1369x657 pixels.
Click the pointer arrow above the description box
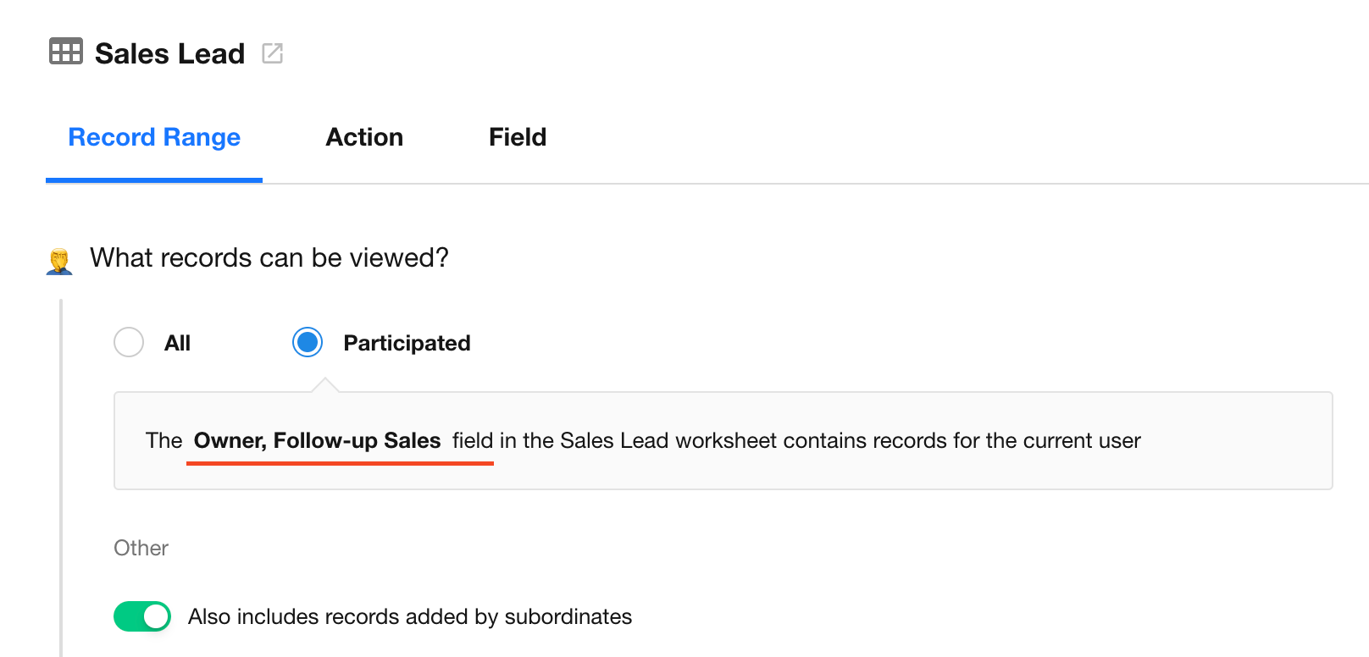tap(324, 385)
